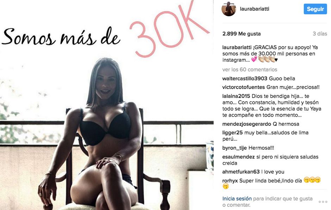Open laurabariatti username in the post header
Viewport: 331px width, 210px height.
tap(254, 9)
